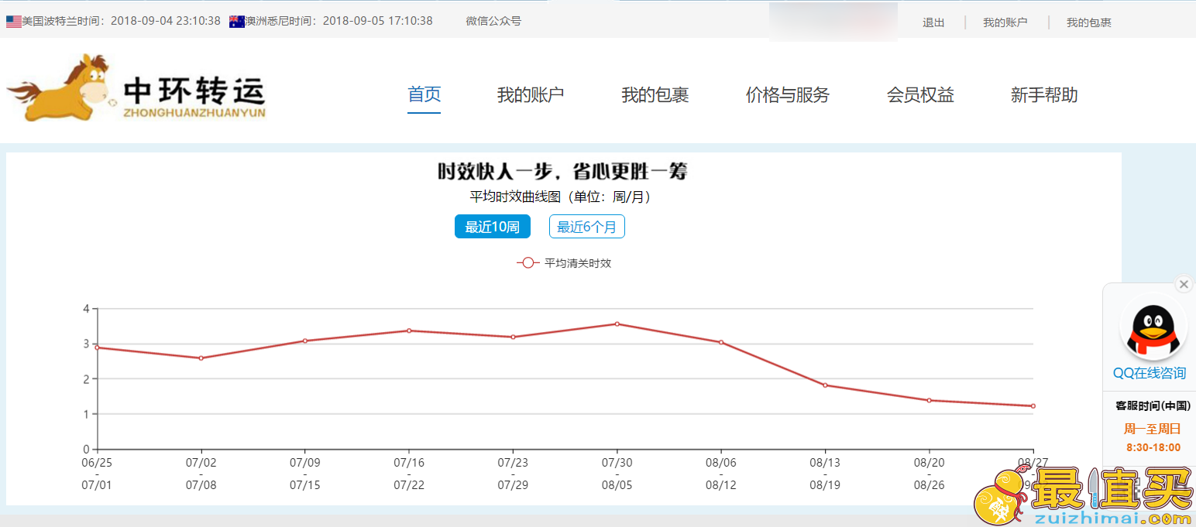Click the QQ penguin icon

pos(1153,329)
